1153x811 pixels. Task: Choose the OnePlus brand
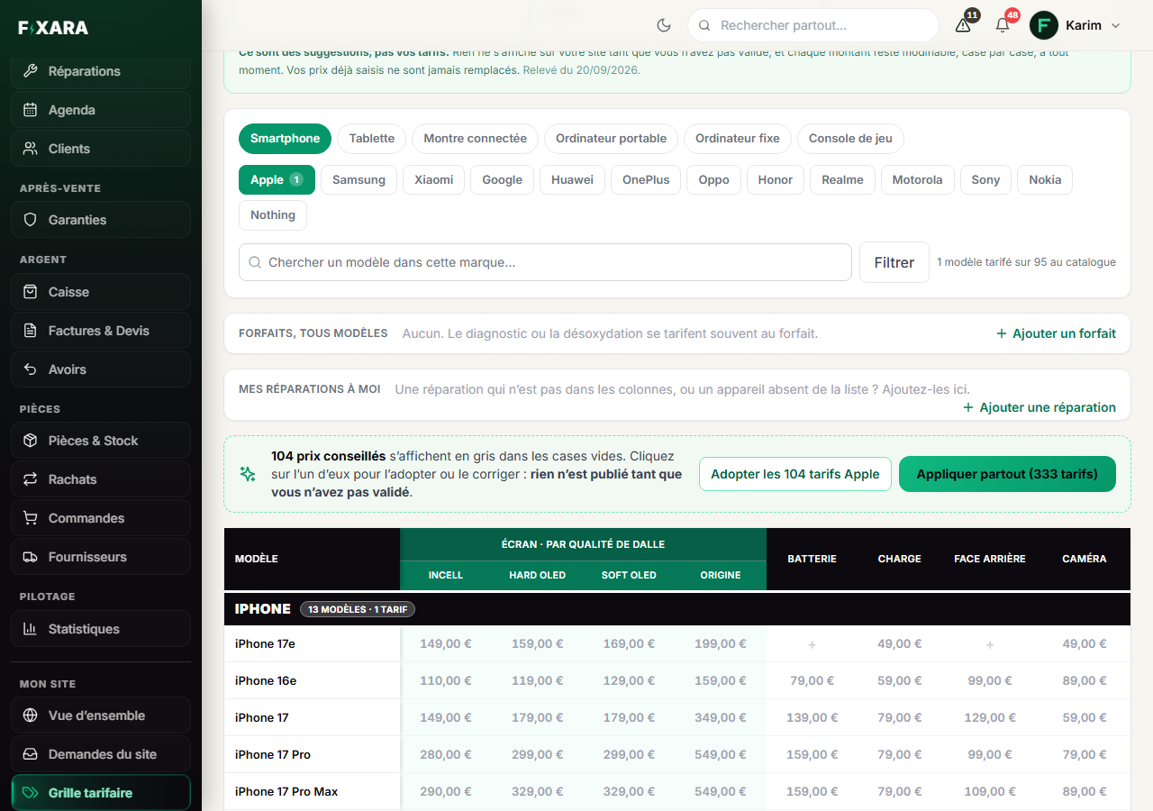646,180
